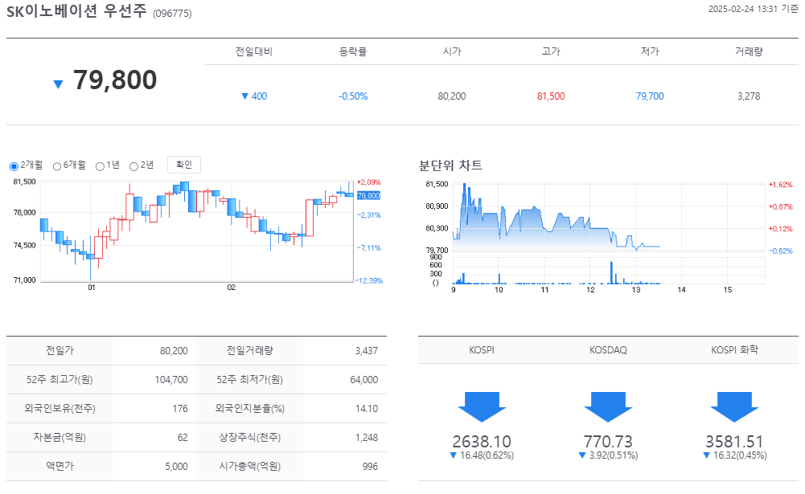The width and height of the screenshot is (805, 494).
Task: Click the 등락률 value -0.50%
Action: click(x=353, y=96)
